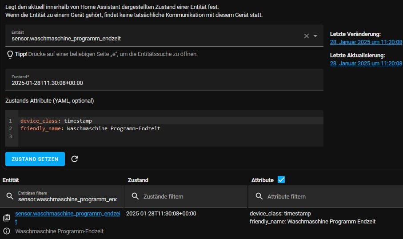Click the ZUSTAND SETZEN button

35,159
